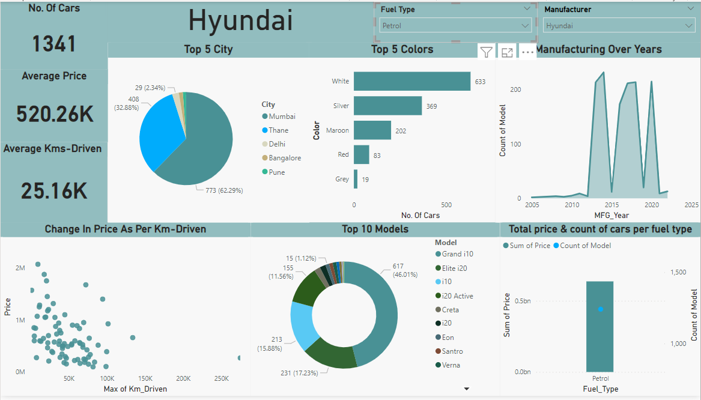Expand the Fuel Type slicer showing Petrol
This screenshot has height=400, width=701.
coord(526,25)
